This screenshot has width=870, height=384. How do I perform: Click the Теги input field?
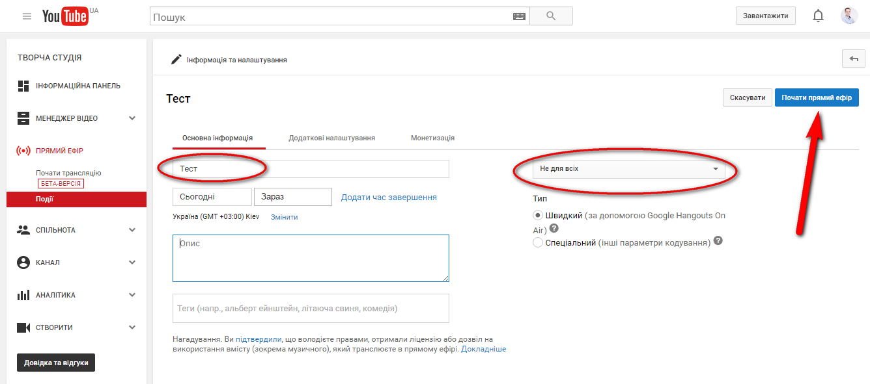(x=311, y=308)
